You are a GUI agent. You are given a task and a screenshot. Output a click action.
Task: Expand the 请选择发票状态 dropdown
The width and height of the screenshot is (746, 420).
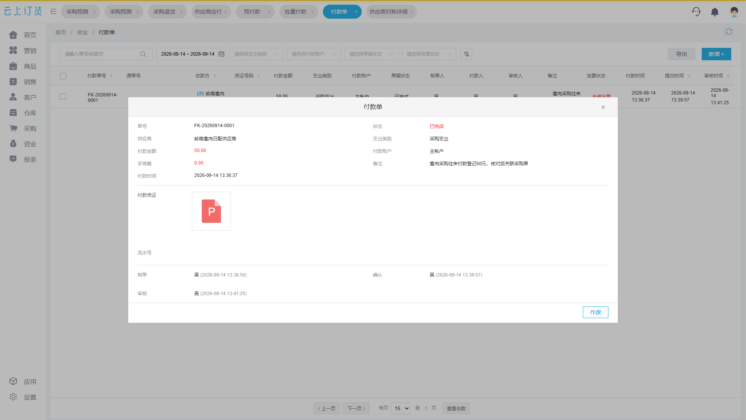429,54
